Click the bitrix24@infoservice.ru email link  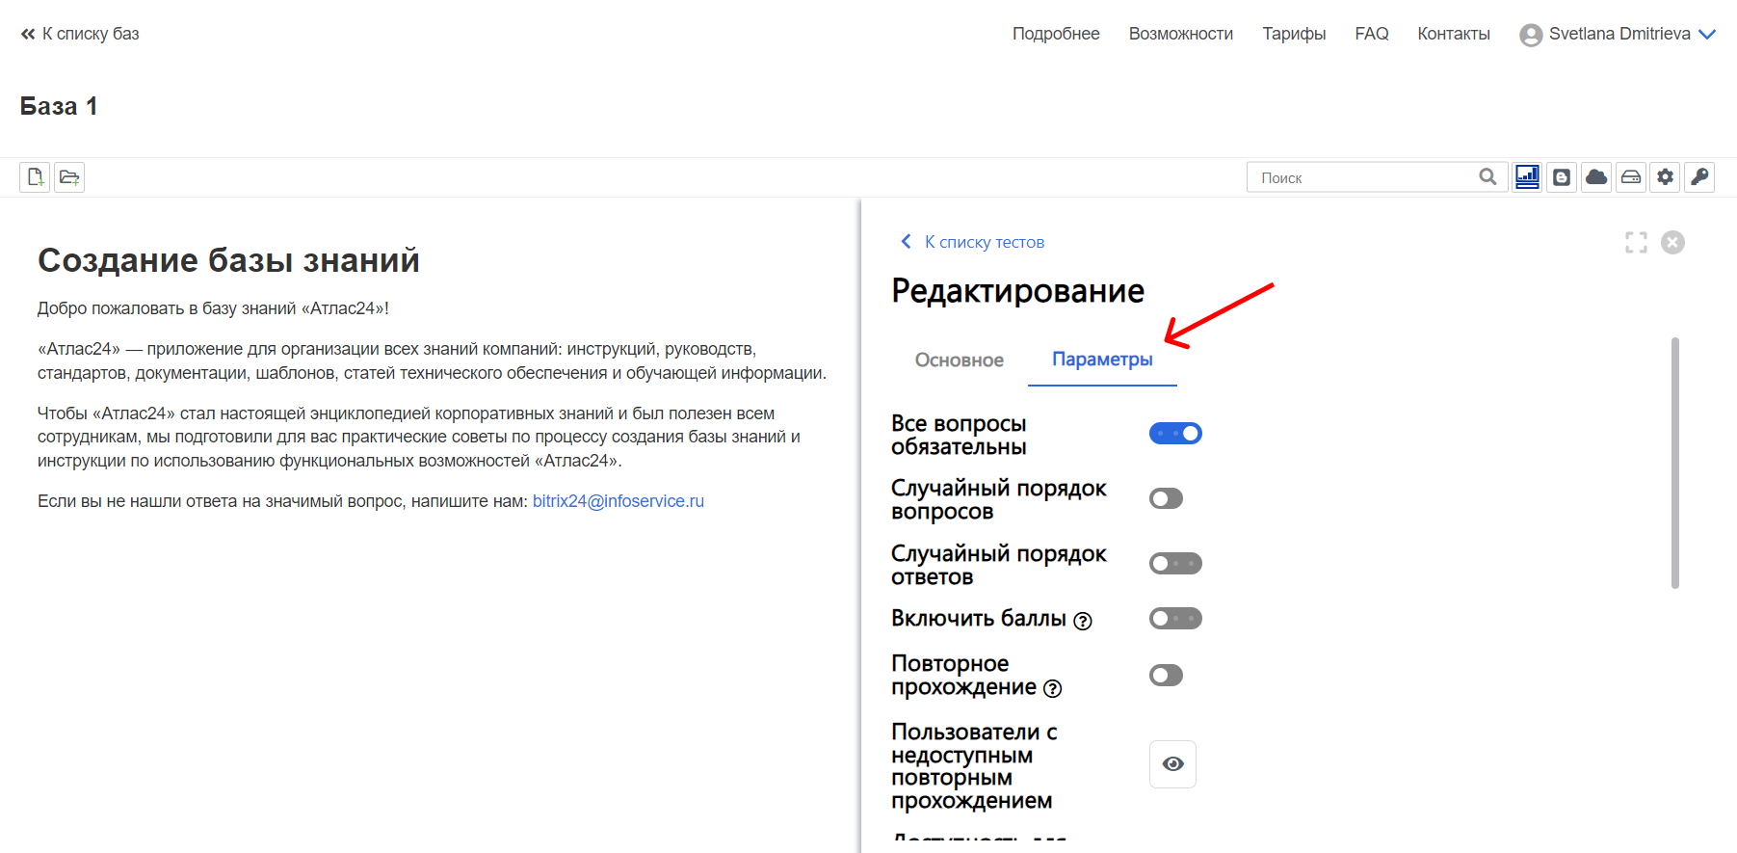pos(618,501)
